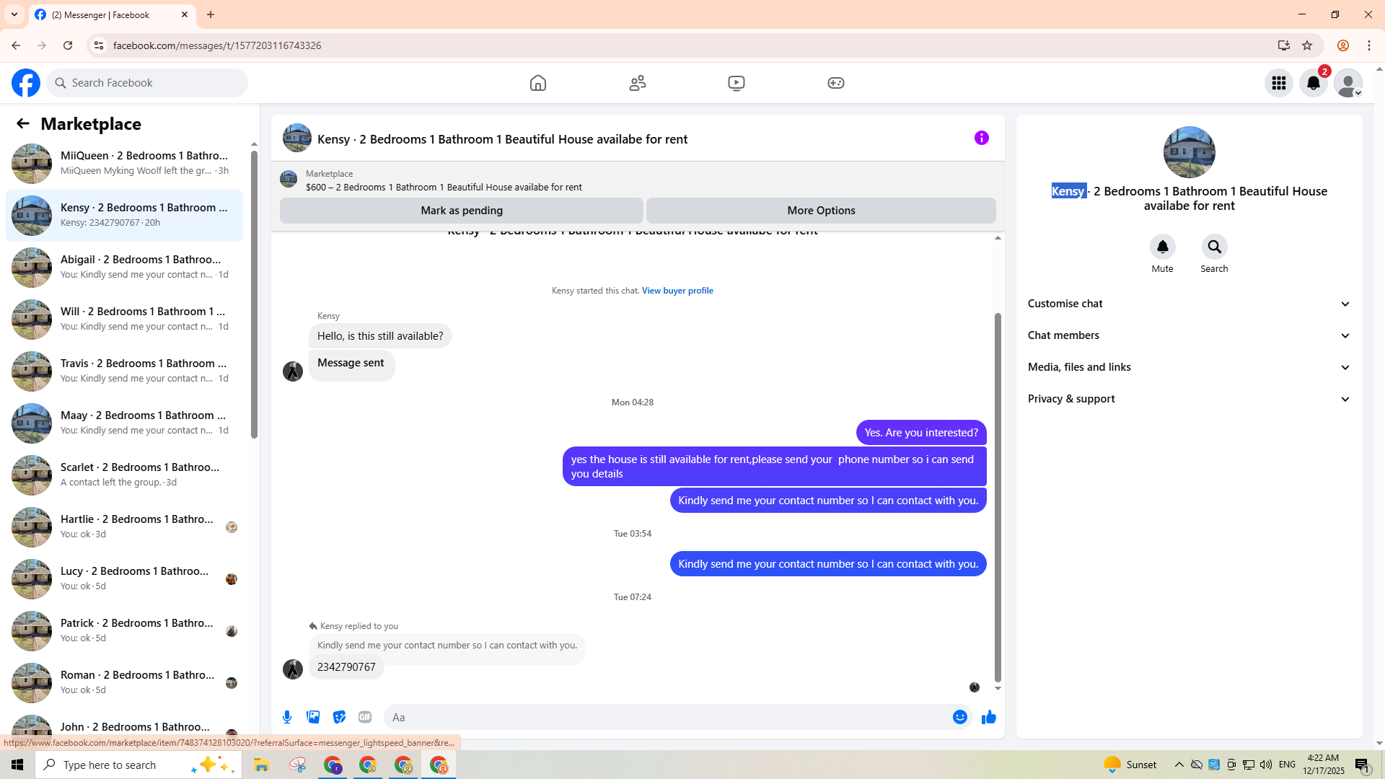Click the chat conversation scrollbar

point(998,498)
